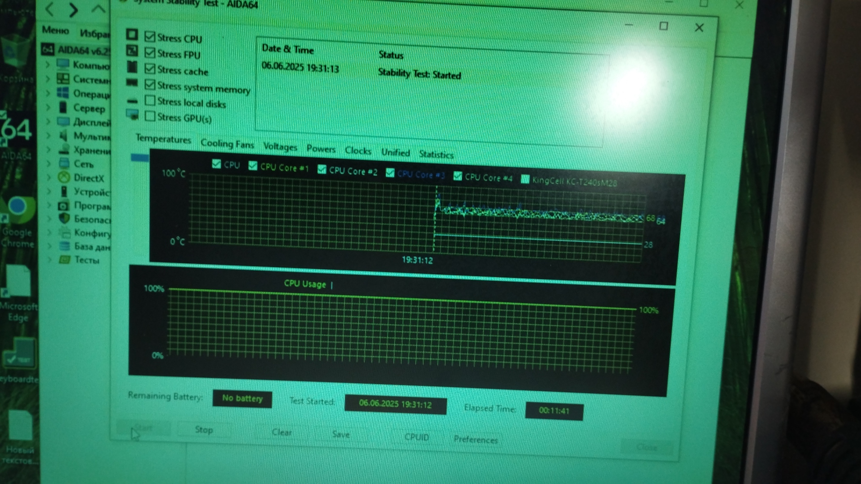Open the Statistics tab
The width and height of the screenshot is (861, 484).
(436, 155)
